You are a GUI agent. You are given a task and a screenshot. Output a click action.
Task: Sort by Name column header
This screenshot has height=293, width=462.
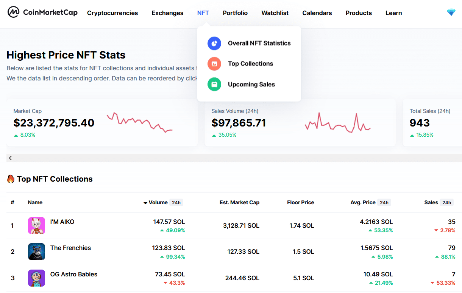click(35, 202)
